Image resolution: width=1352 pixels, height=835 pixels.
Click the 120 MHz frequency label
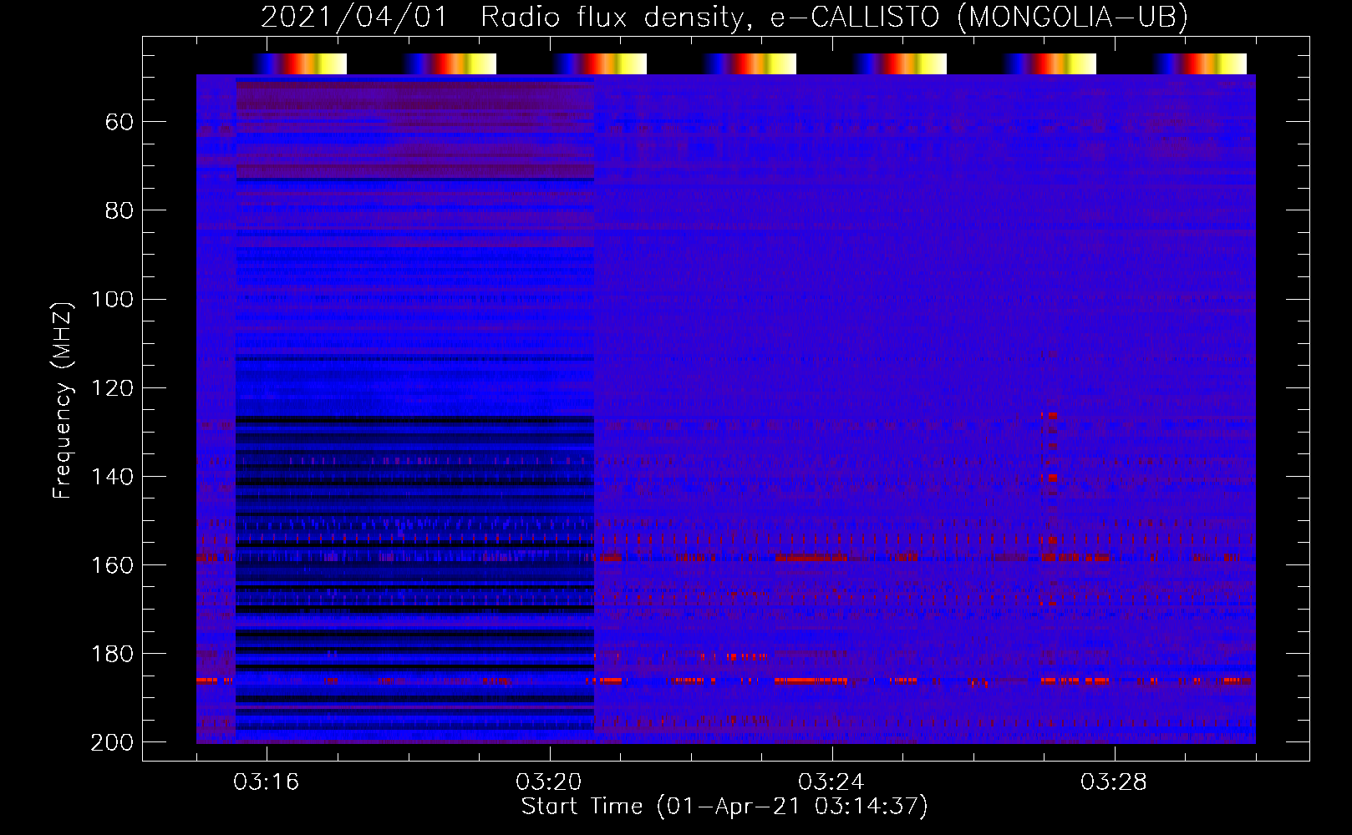click(x=113, y=388)
